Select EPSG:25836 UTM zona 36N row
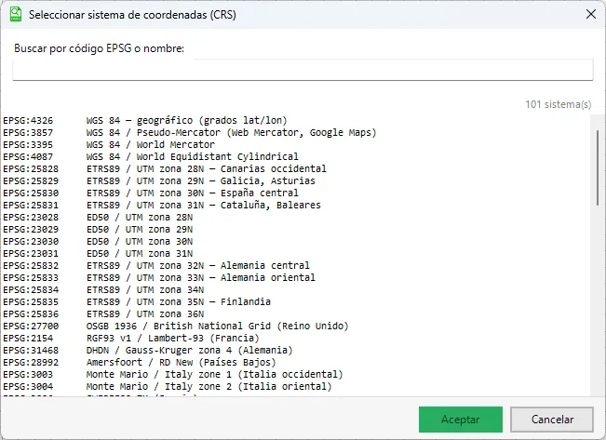 click(296, 314)
